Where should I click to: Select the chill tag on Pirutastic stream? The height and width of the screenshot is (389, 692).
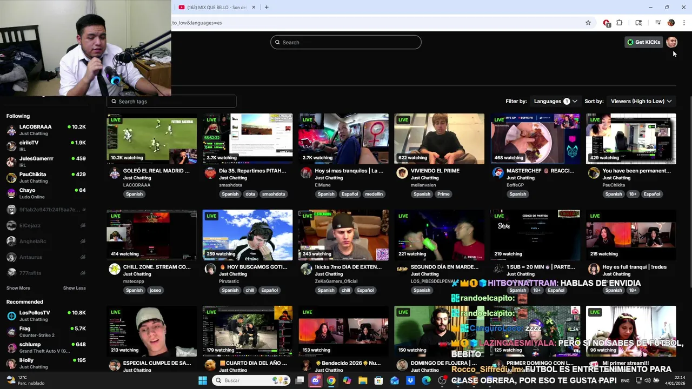pyautogui.click(x=250, y=290)
